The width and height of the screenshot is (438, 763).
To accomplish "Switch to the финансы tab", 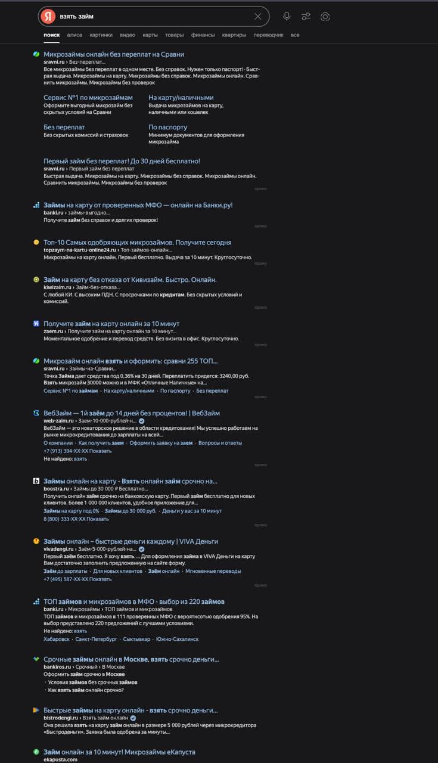I will coord(203,35).
